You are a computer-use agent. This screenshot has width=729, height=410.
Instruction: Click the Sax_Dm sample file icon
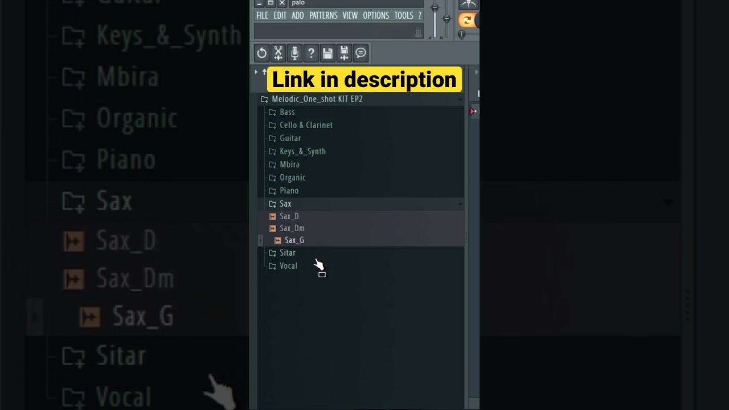click(272, 228)
